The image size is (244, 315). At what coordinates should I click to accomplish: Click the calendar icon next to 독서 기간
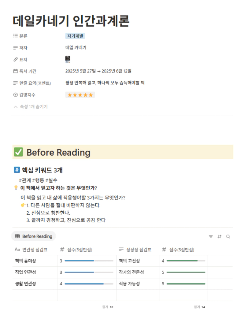[x=15, y=71]
